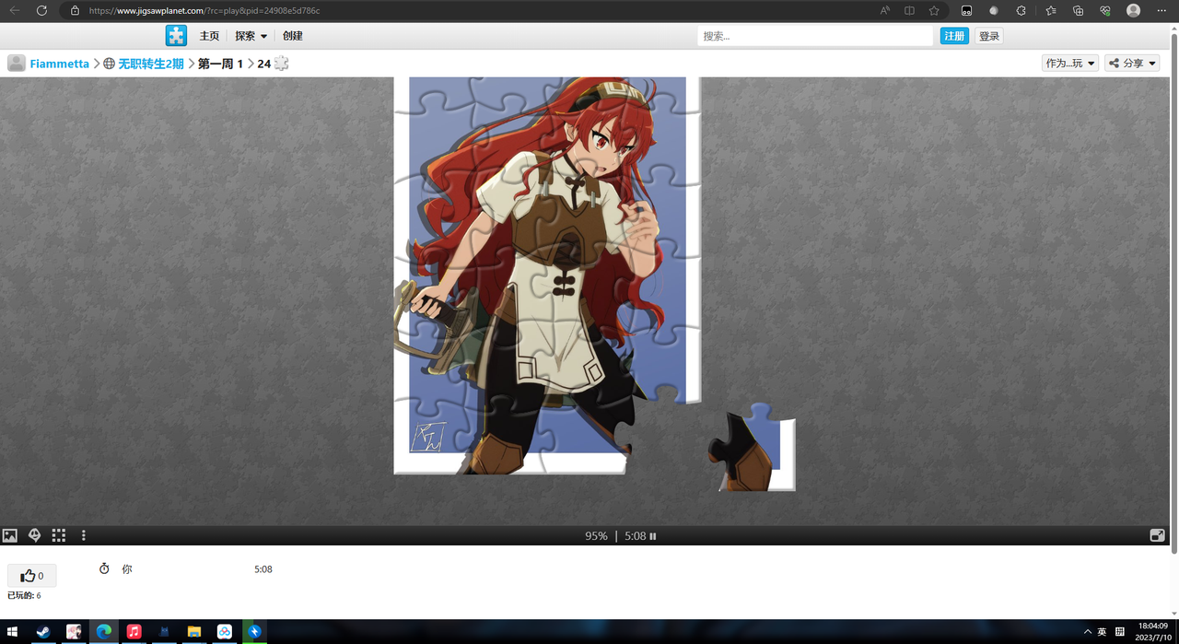Image resolution: width=1179 pixels, height=644 pixels.
Task: Open Microsoft Edge in the taskbar
Action: [104, 632]
